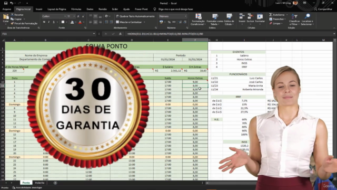This screenshot has height=190, width=337.
Task: Switch to the Dados tab
Action: coord(90,9)
